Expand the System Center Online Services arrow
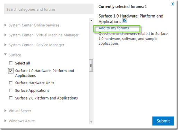 point(5,25)
